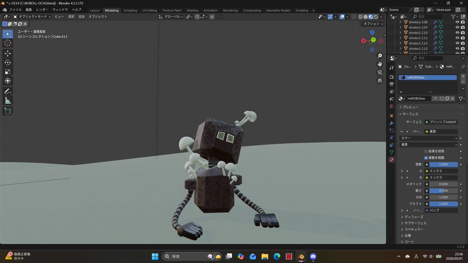Viewport: 468px width, 263px height.
Task: Click the viewport zoom magnifier icon
Action: (380, 56)
